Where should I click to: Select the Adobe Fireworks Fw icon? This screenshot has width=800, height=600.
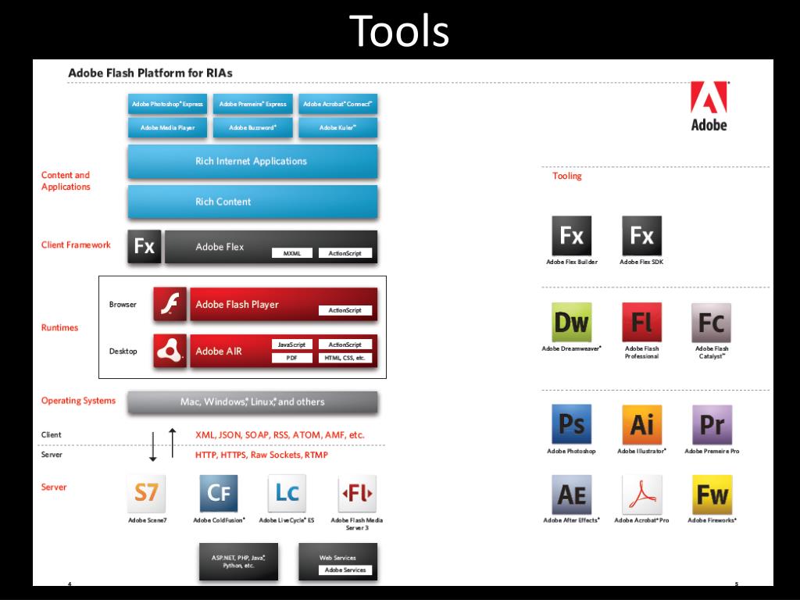(712, 495)
